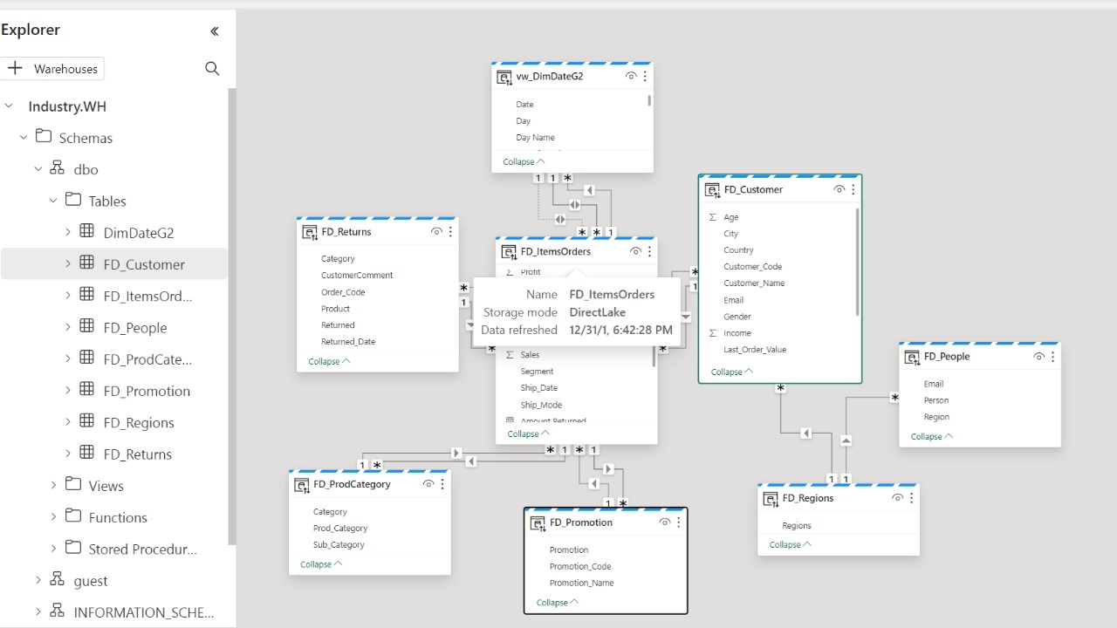
Task: Open more options for FD_Promotion card
Action: [679, 522]
